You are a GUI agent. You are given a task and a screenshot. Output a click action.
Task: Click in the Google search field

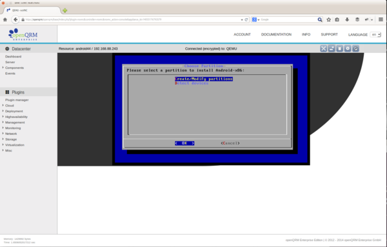pyautogui.click(x=288, y=19)
